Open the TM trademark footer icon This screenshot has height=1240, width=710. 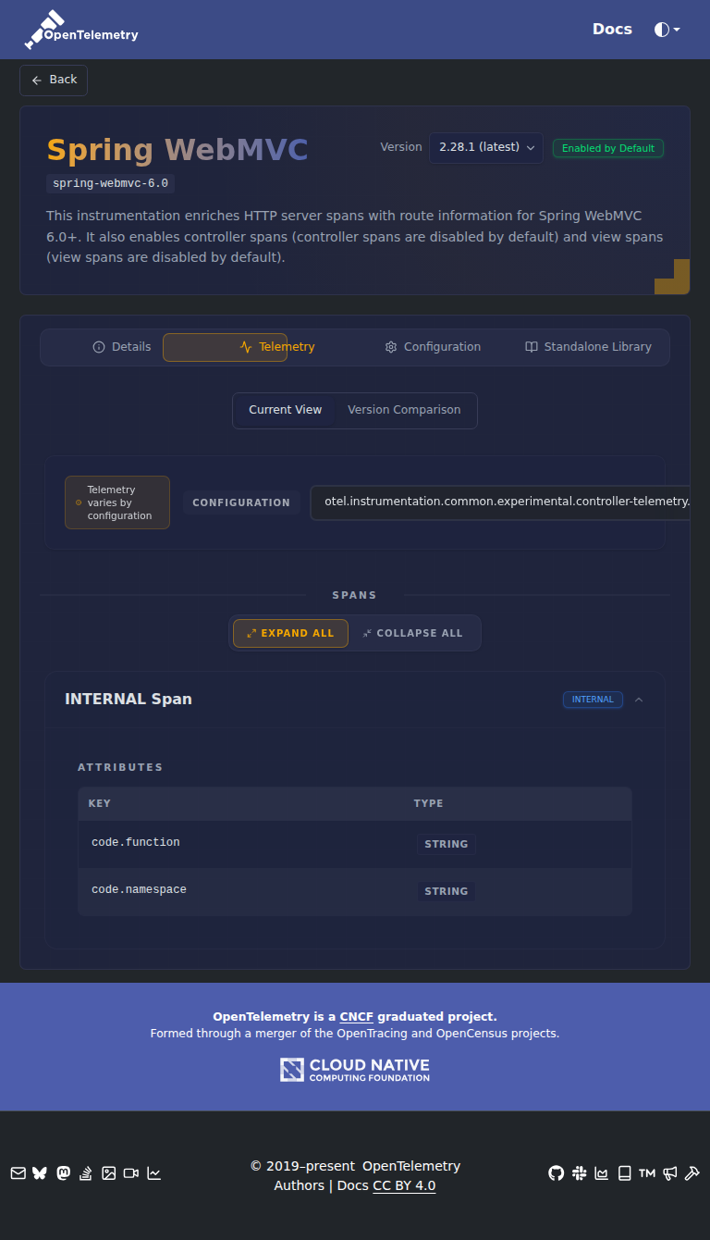coord(647,1173)
